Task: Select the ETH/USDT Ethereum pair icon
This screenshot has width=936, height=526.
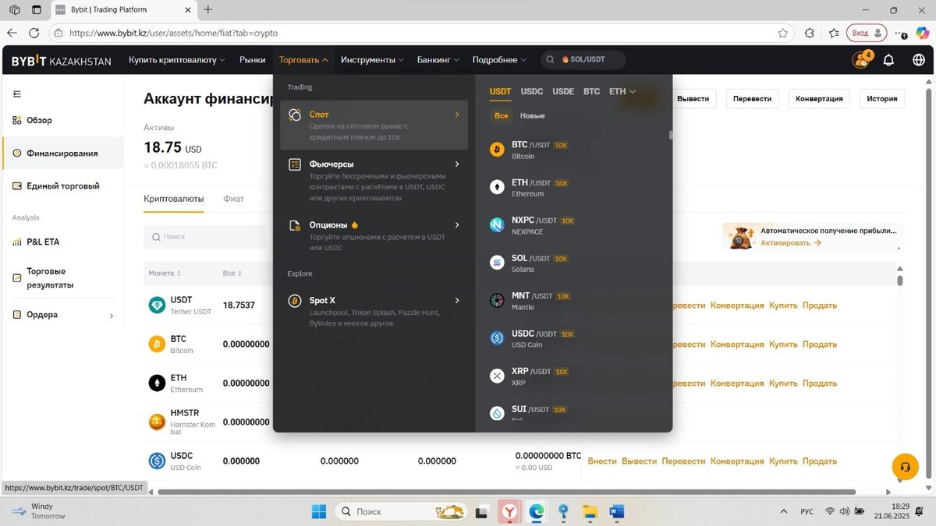Action: pos(497,187)
